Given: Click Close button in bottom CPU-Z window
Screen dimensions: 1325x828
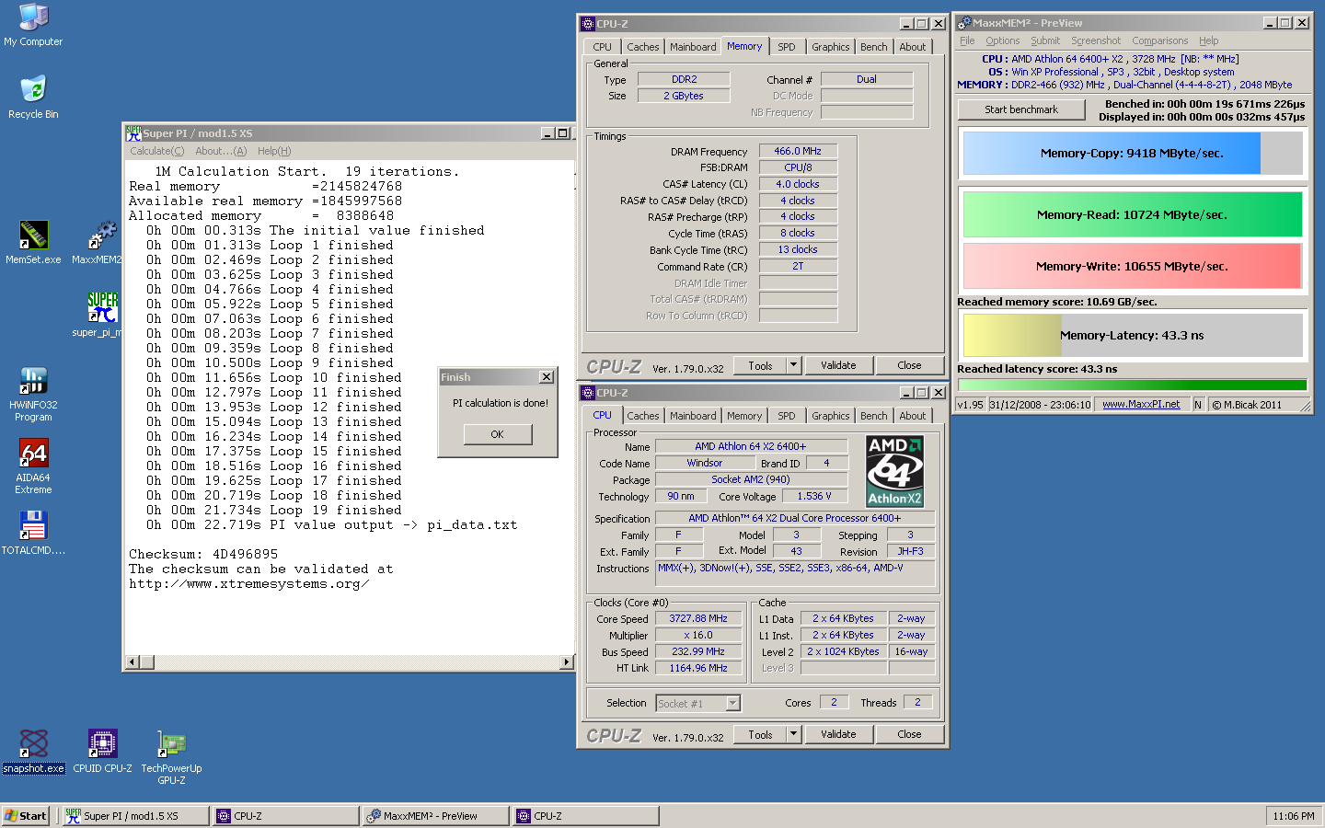Looking at the screenshot, I should coord(909,734).
